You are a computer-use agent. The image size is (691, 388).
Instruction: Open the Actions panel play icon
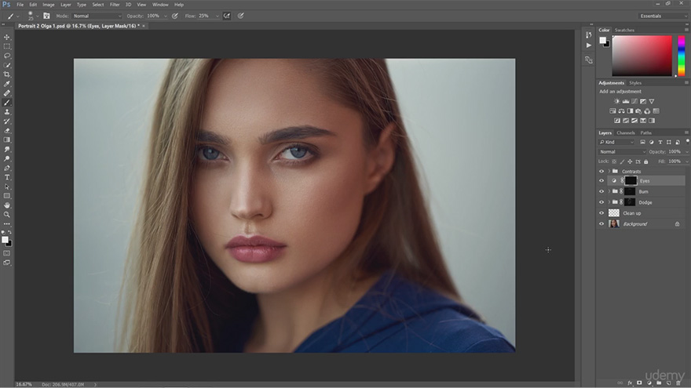click(x=589, y=45)
